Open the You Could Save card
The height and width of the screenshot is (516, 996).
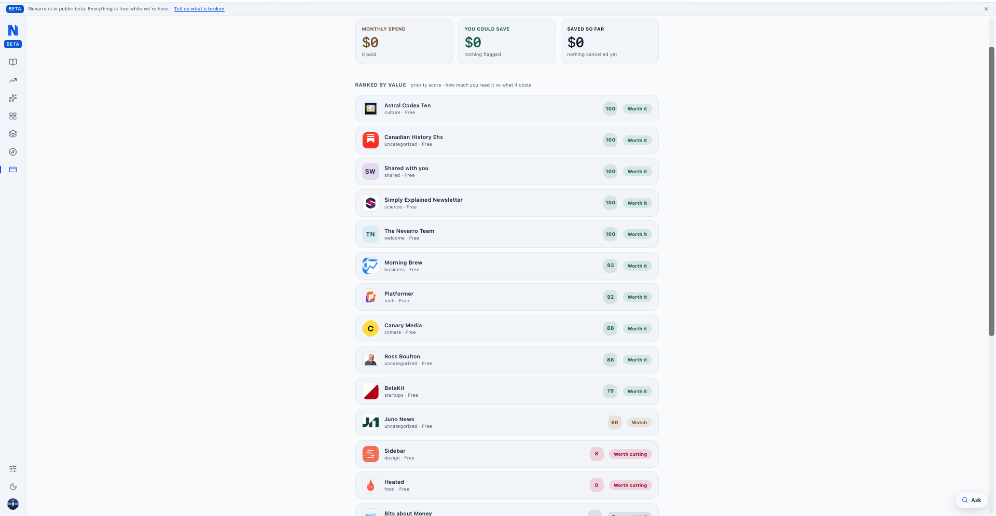click(x=507, y=41)
